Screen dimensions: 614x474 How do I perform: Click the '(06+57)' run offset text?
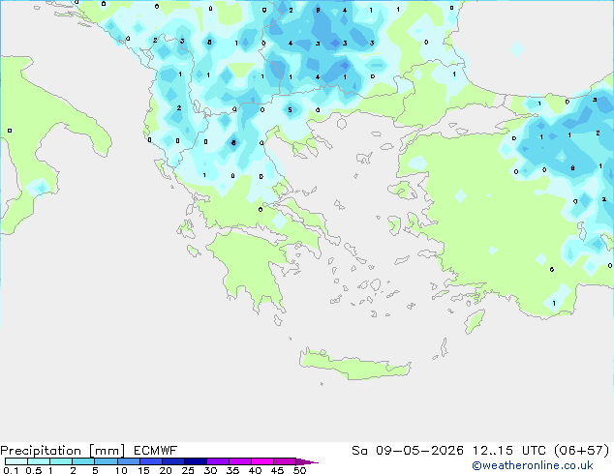pos(582,451)
